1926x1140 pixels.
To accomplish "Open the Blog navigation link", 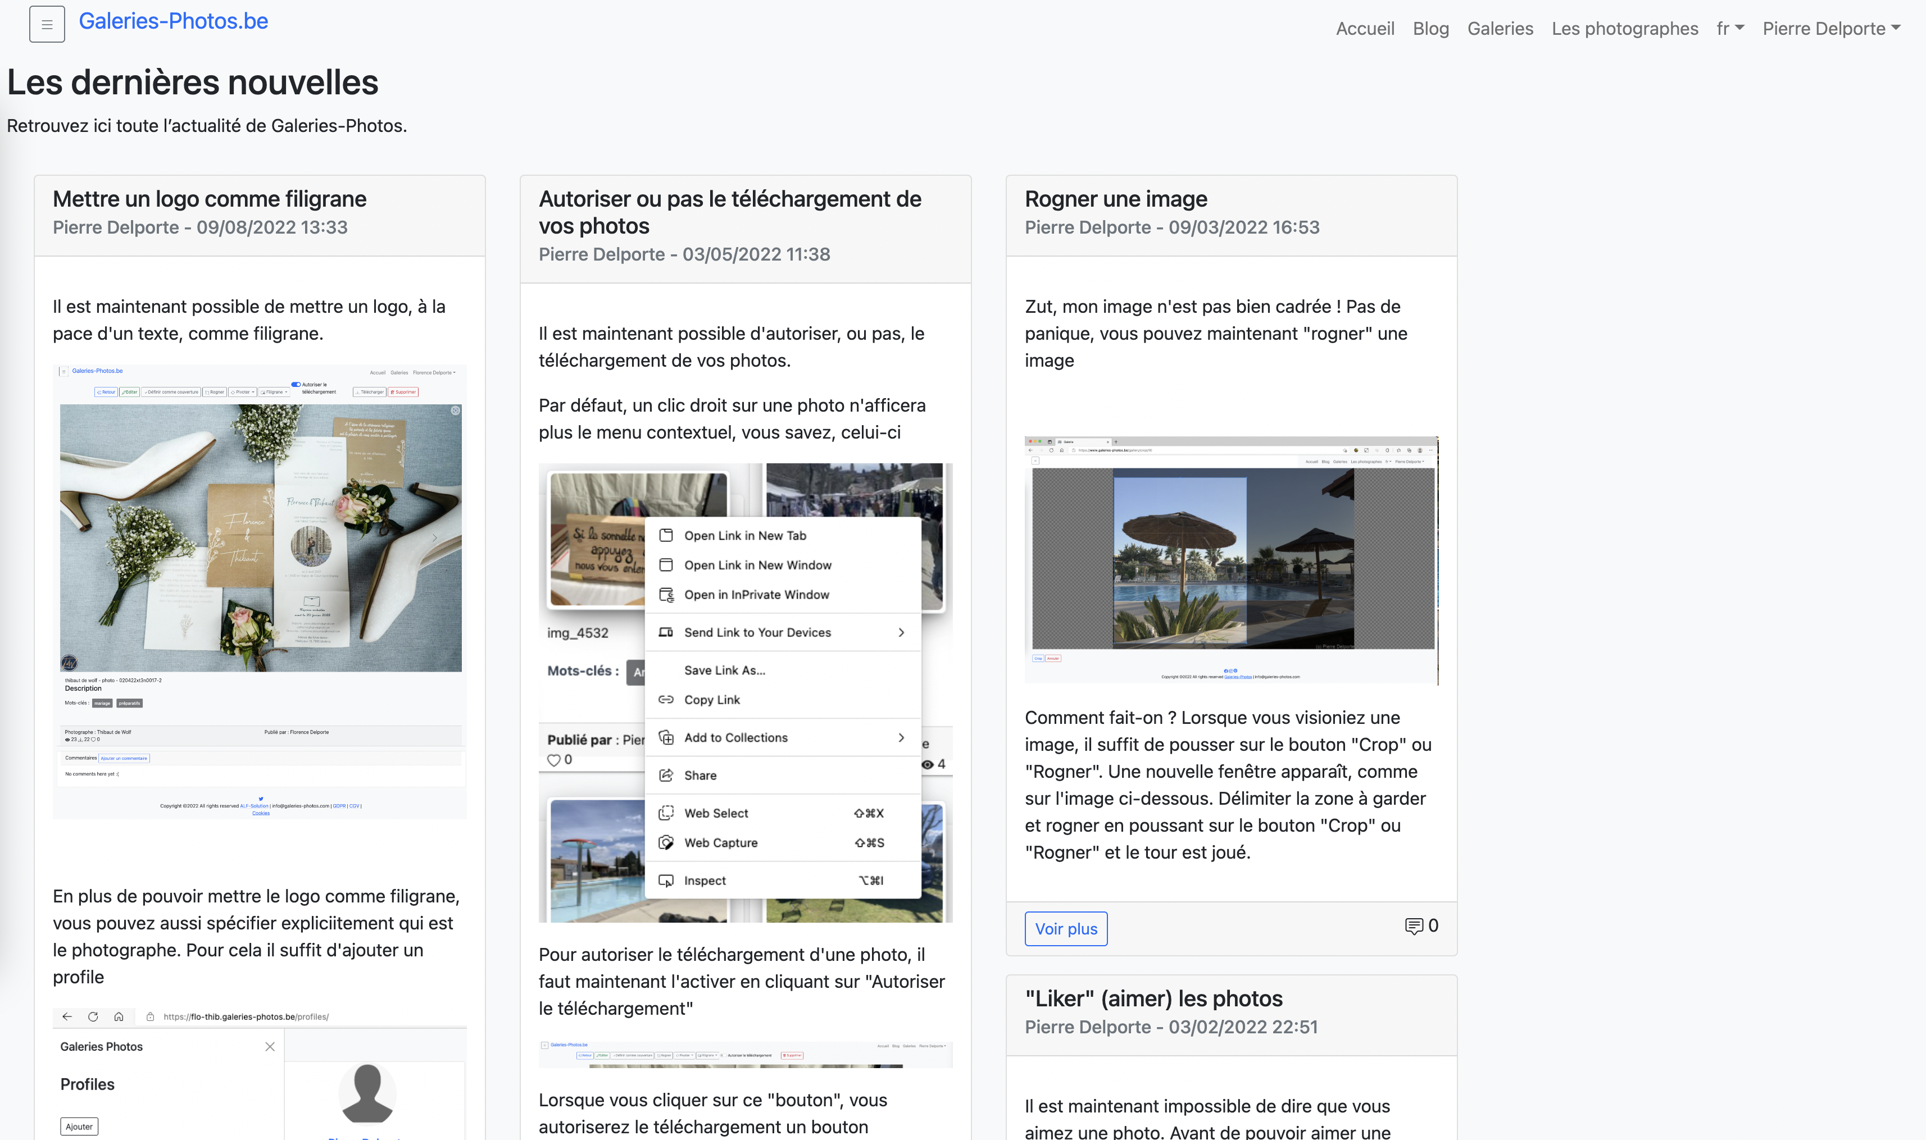I will click(x=1430, y=29).
